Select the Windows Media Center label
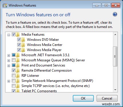 [44, 45]
